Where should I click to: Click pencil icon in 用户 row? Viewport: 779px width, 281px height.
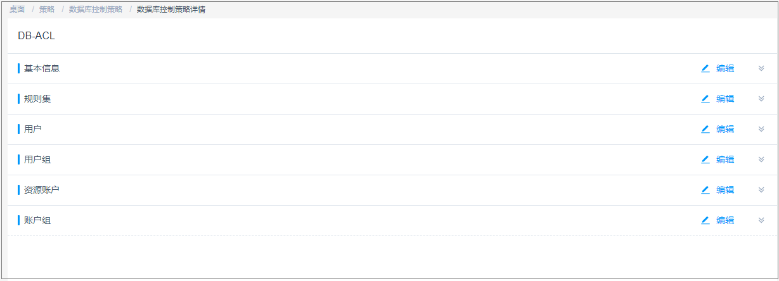click(705, 129)
